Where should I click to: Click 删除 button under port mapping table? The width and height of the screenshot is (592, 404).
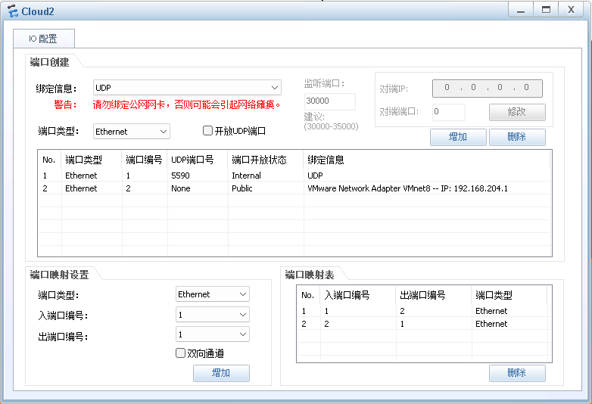point(517,373)
